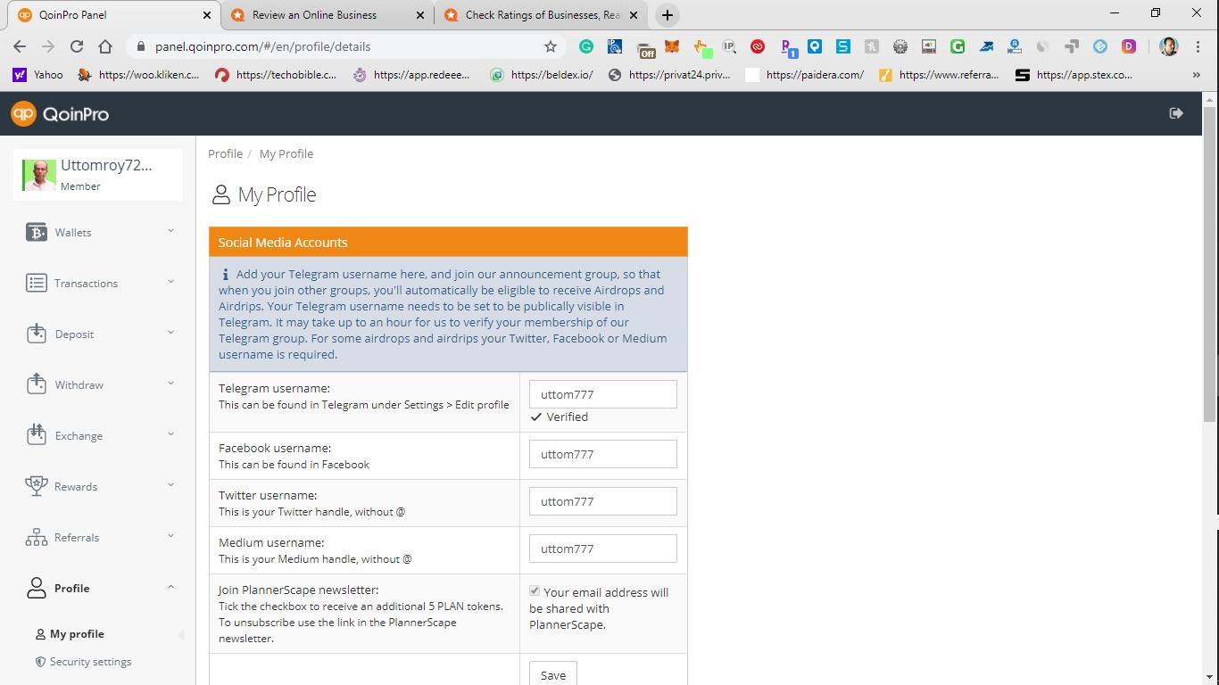This screenshot has width=1219, height=685.
Task: Click the Deposit icon in sidebar
Action: pos(37,334)
